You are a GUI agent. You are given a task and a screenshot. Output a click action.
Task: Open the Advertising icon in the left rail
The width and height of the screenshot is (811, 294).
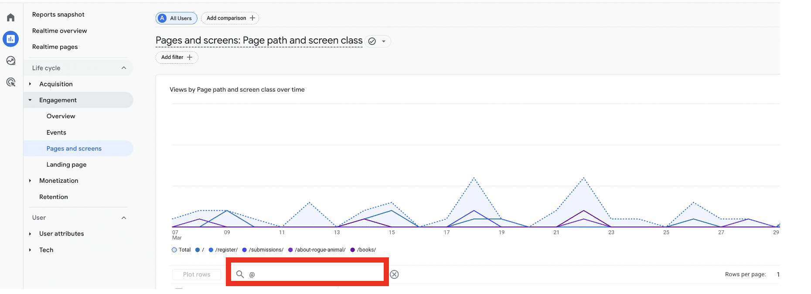point(11,82)
